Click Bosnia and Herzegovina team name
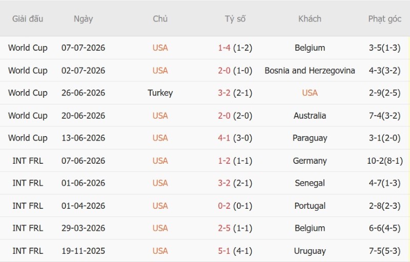This screenshot has width=410, height=262. click(x=310, y=71)
